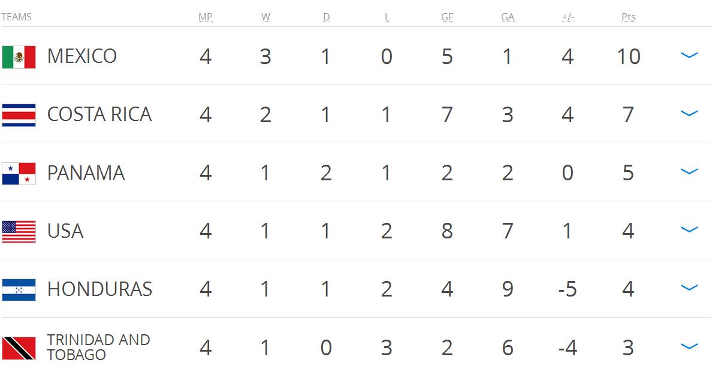
Task: Click the Mexico flag icon
Action: 19,57
